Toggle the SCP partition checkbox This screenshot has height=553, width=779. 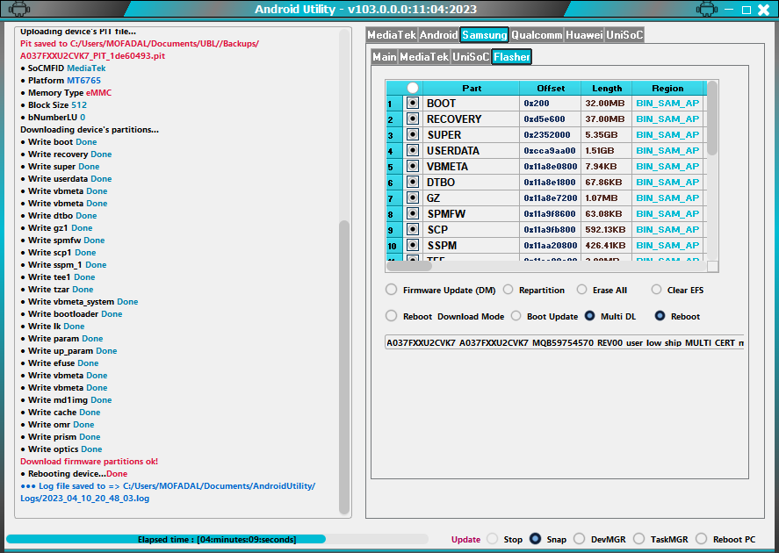413,229
